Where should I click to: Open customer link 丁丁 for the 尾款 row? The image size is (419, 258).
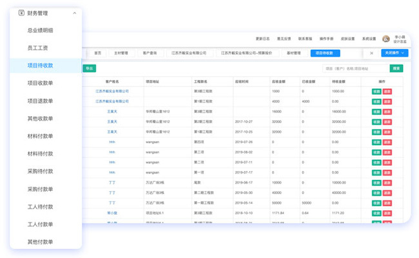[112, 183]
